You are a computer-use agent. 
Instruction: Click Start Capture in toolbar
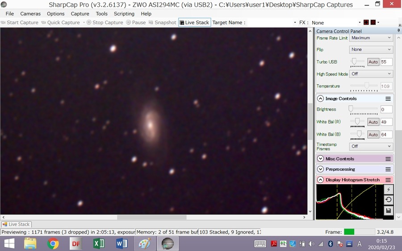pyautogui.click(x=20, y=23)
